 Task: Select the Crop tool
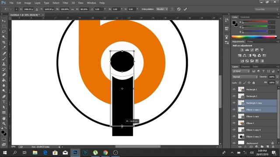coord(4,42)
